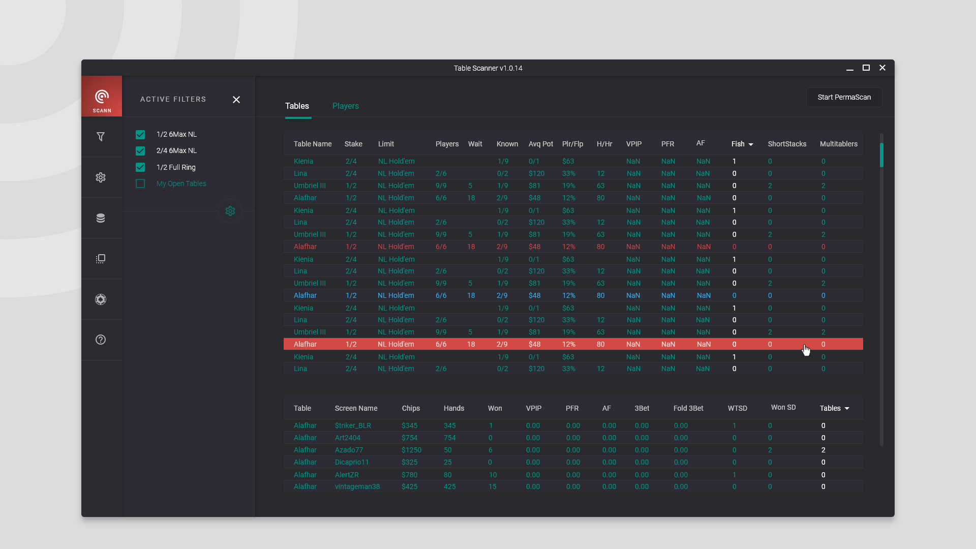Open the help question mark icon
The height and width of the screenshot is (549, 976).
pos(101,340)
